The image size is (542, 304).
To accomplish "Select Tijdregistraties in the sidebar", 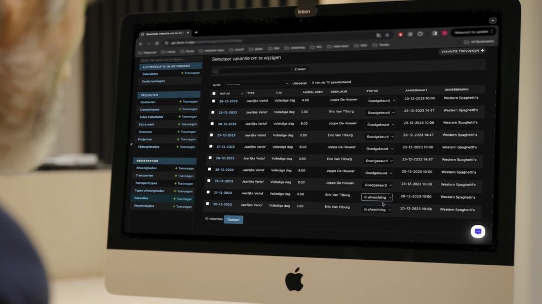I will click(149, 147).
